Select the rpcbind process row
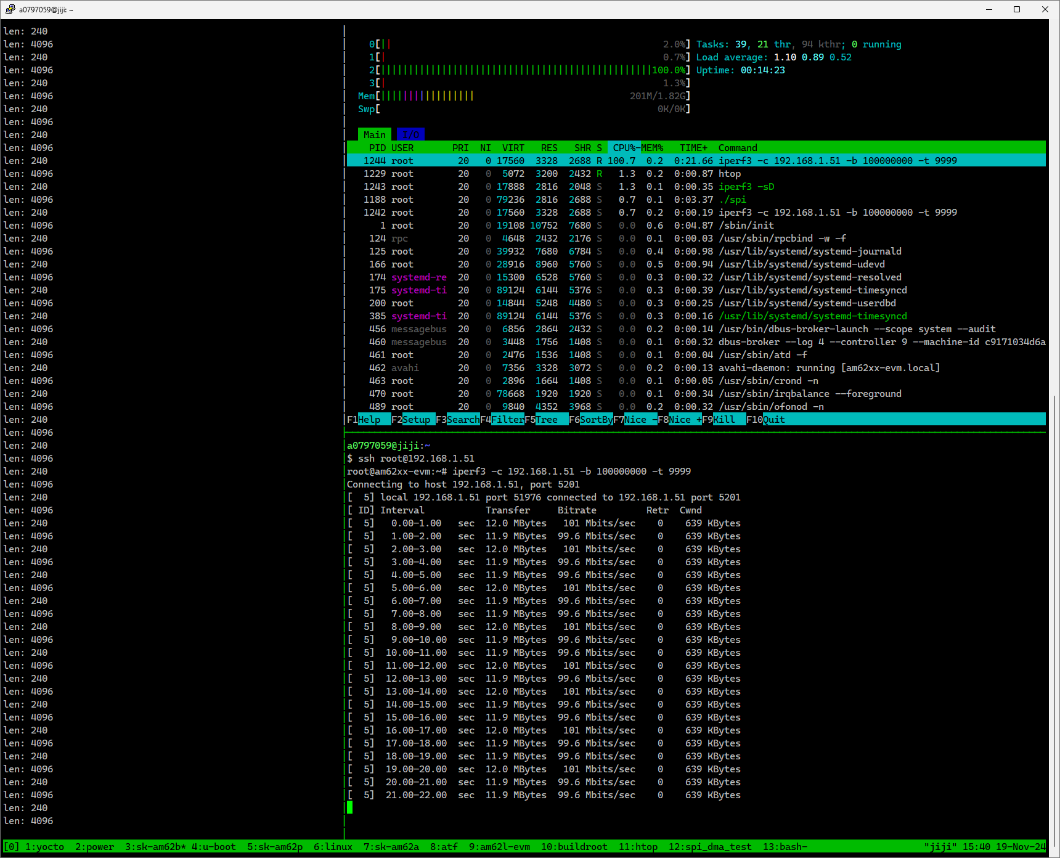Viewport: 1060px width, 858px height. point(696,239)
